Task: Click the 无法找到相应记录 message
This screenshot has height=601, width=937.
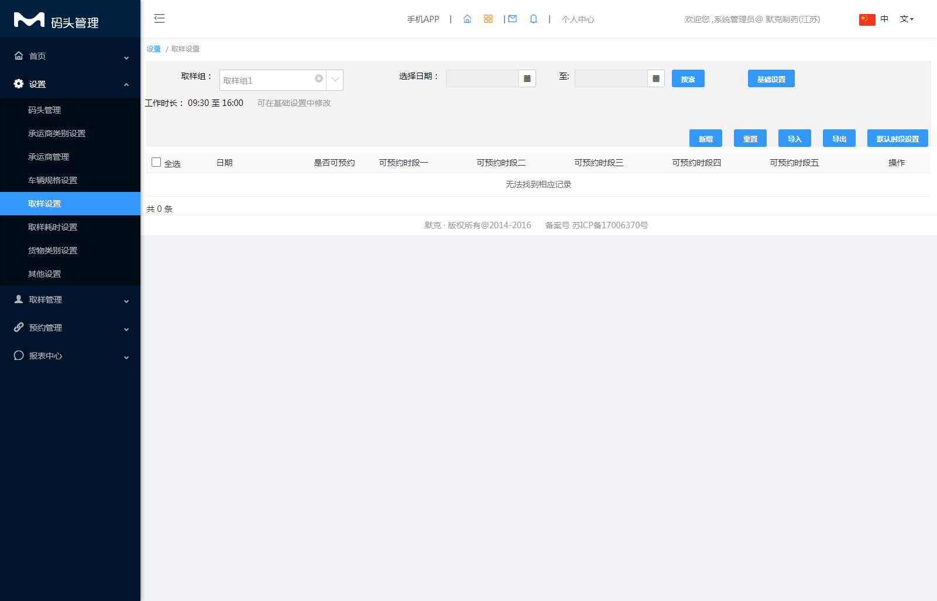Action: coord(538,184)
